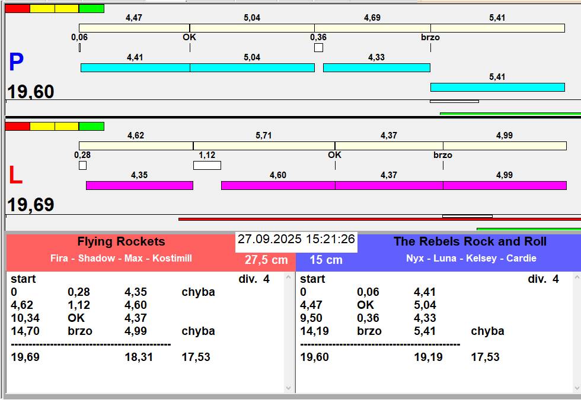This screenshot has width=581, height=400.
Task: Click 1,12 in the Flying Rockets table
Action: click(x=79, y=305)
